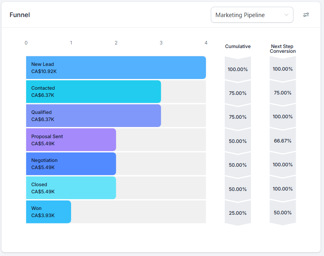324x256 pixels.
Task: Click the Won CA$3.93K bar
Action: coord(48,212)
